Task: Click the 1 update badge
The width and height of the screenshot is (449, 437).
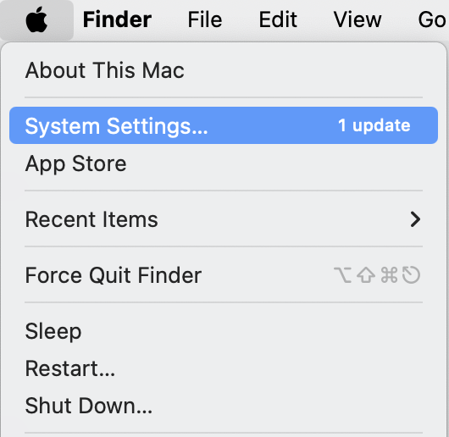Action: point(374,125)
